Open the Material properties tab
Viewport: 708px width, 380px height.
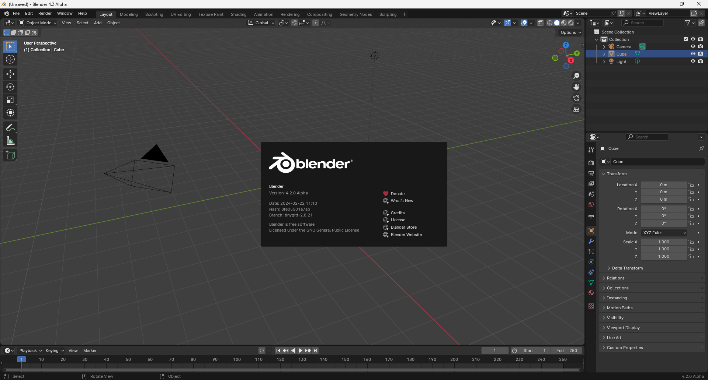click(591, 293)
